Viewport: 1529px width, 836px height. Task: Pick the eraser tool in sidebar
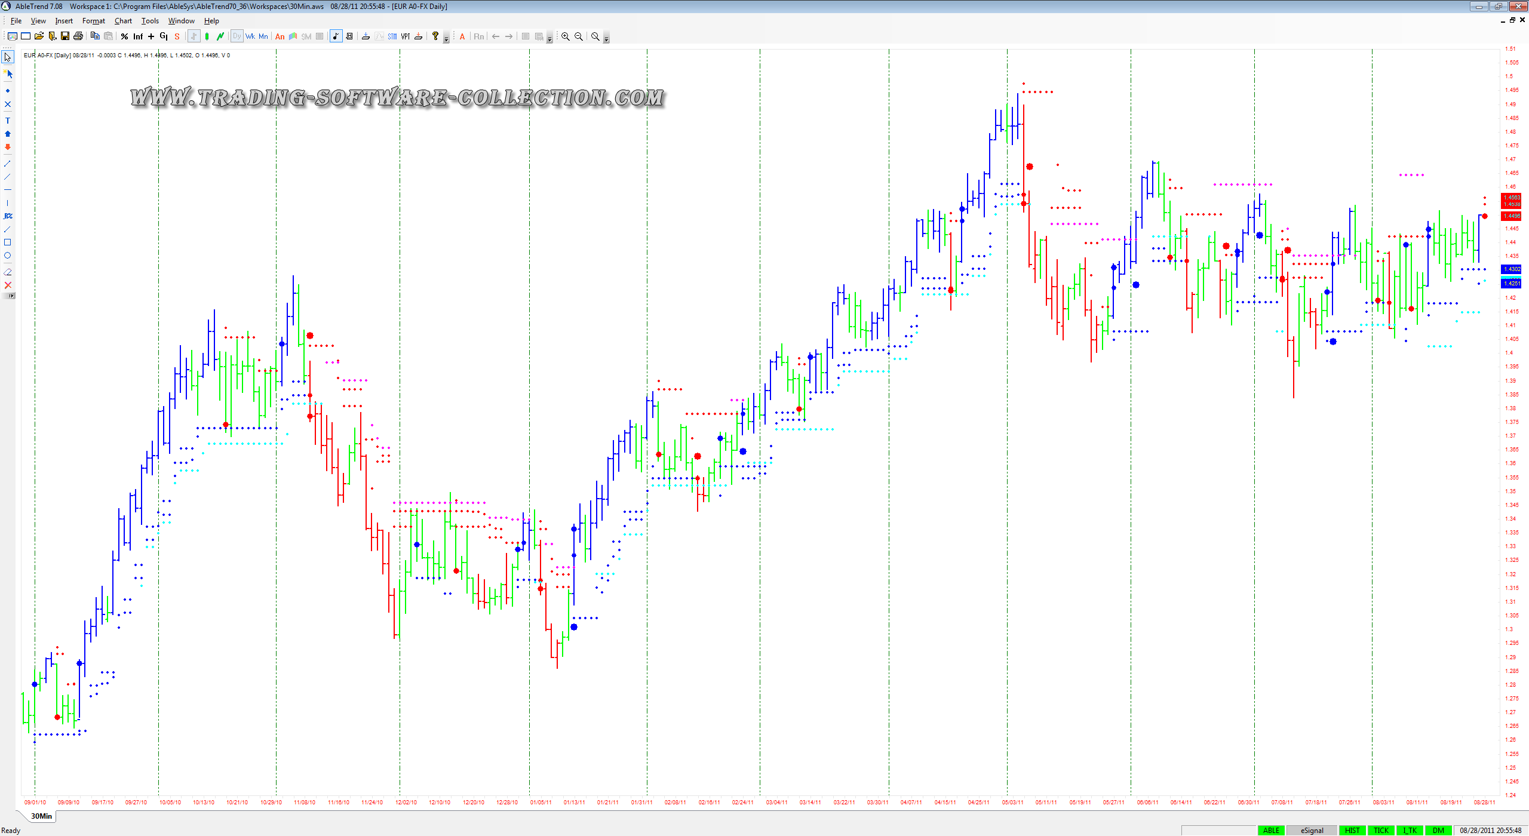point(8,272)
